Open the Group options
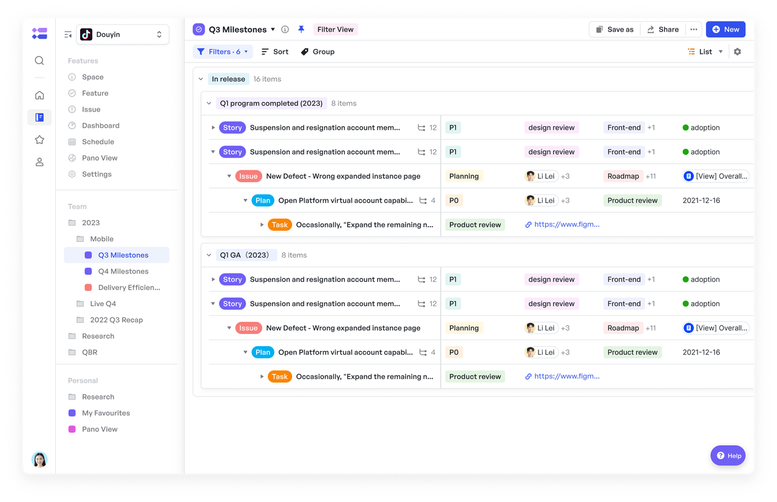This screenshot has width=777, height=502. pyautogui.click(x=317, y=52)
